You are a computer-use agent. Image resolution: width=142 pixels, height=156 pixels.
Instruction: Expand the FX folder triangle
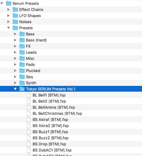15,46
